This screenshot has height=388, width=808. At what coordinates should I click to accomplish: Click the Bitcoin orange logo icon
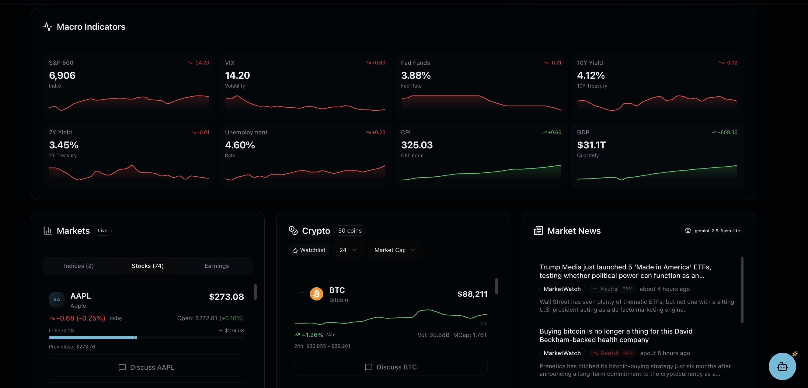316,294
